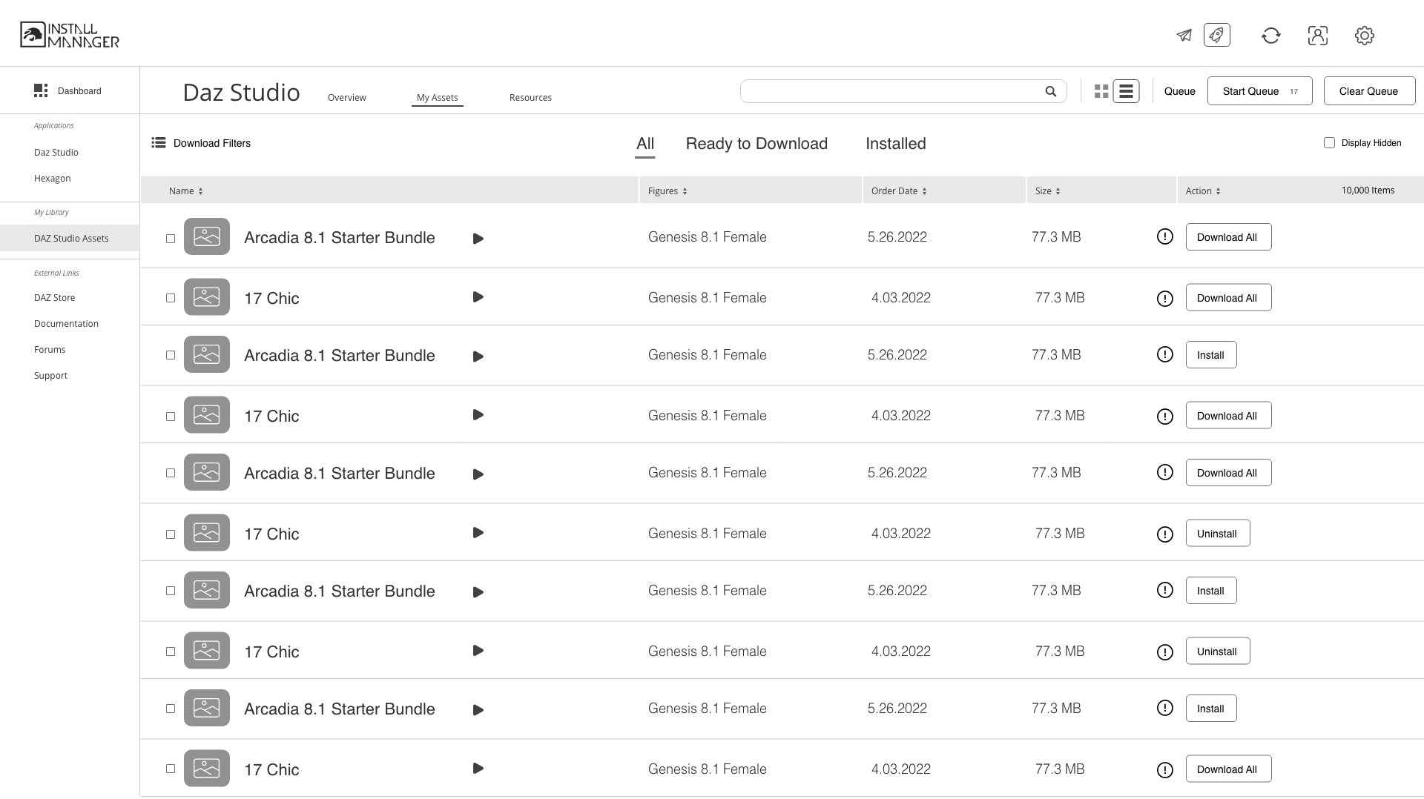Click the Start Queue button

point(1260,91)
